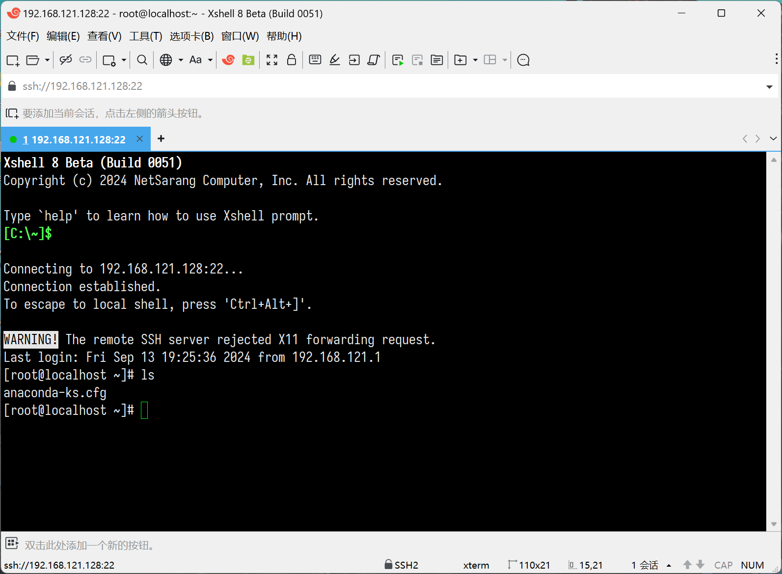The image size is (782, 574).
Task: Open the 文件(F) menu
Action: click(23, 36)
